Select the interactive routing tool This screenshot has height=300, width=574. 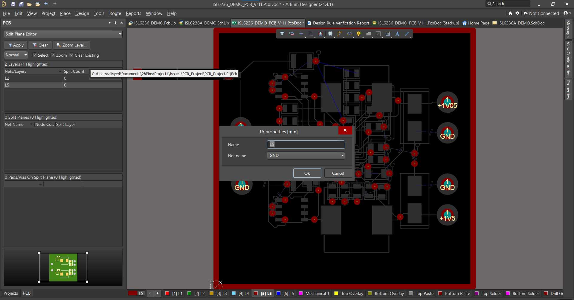(x=340, y=34)
